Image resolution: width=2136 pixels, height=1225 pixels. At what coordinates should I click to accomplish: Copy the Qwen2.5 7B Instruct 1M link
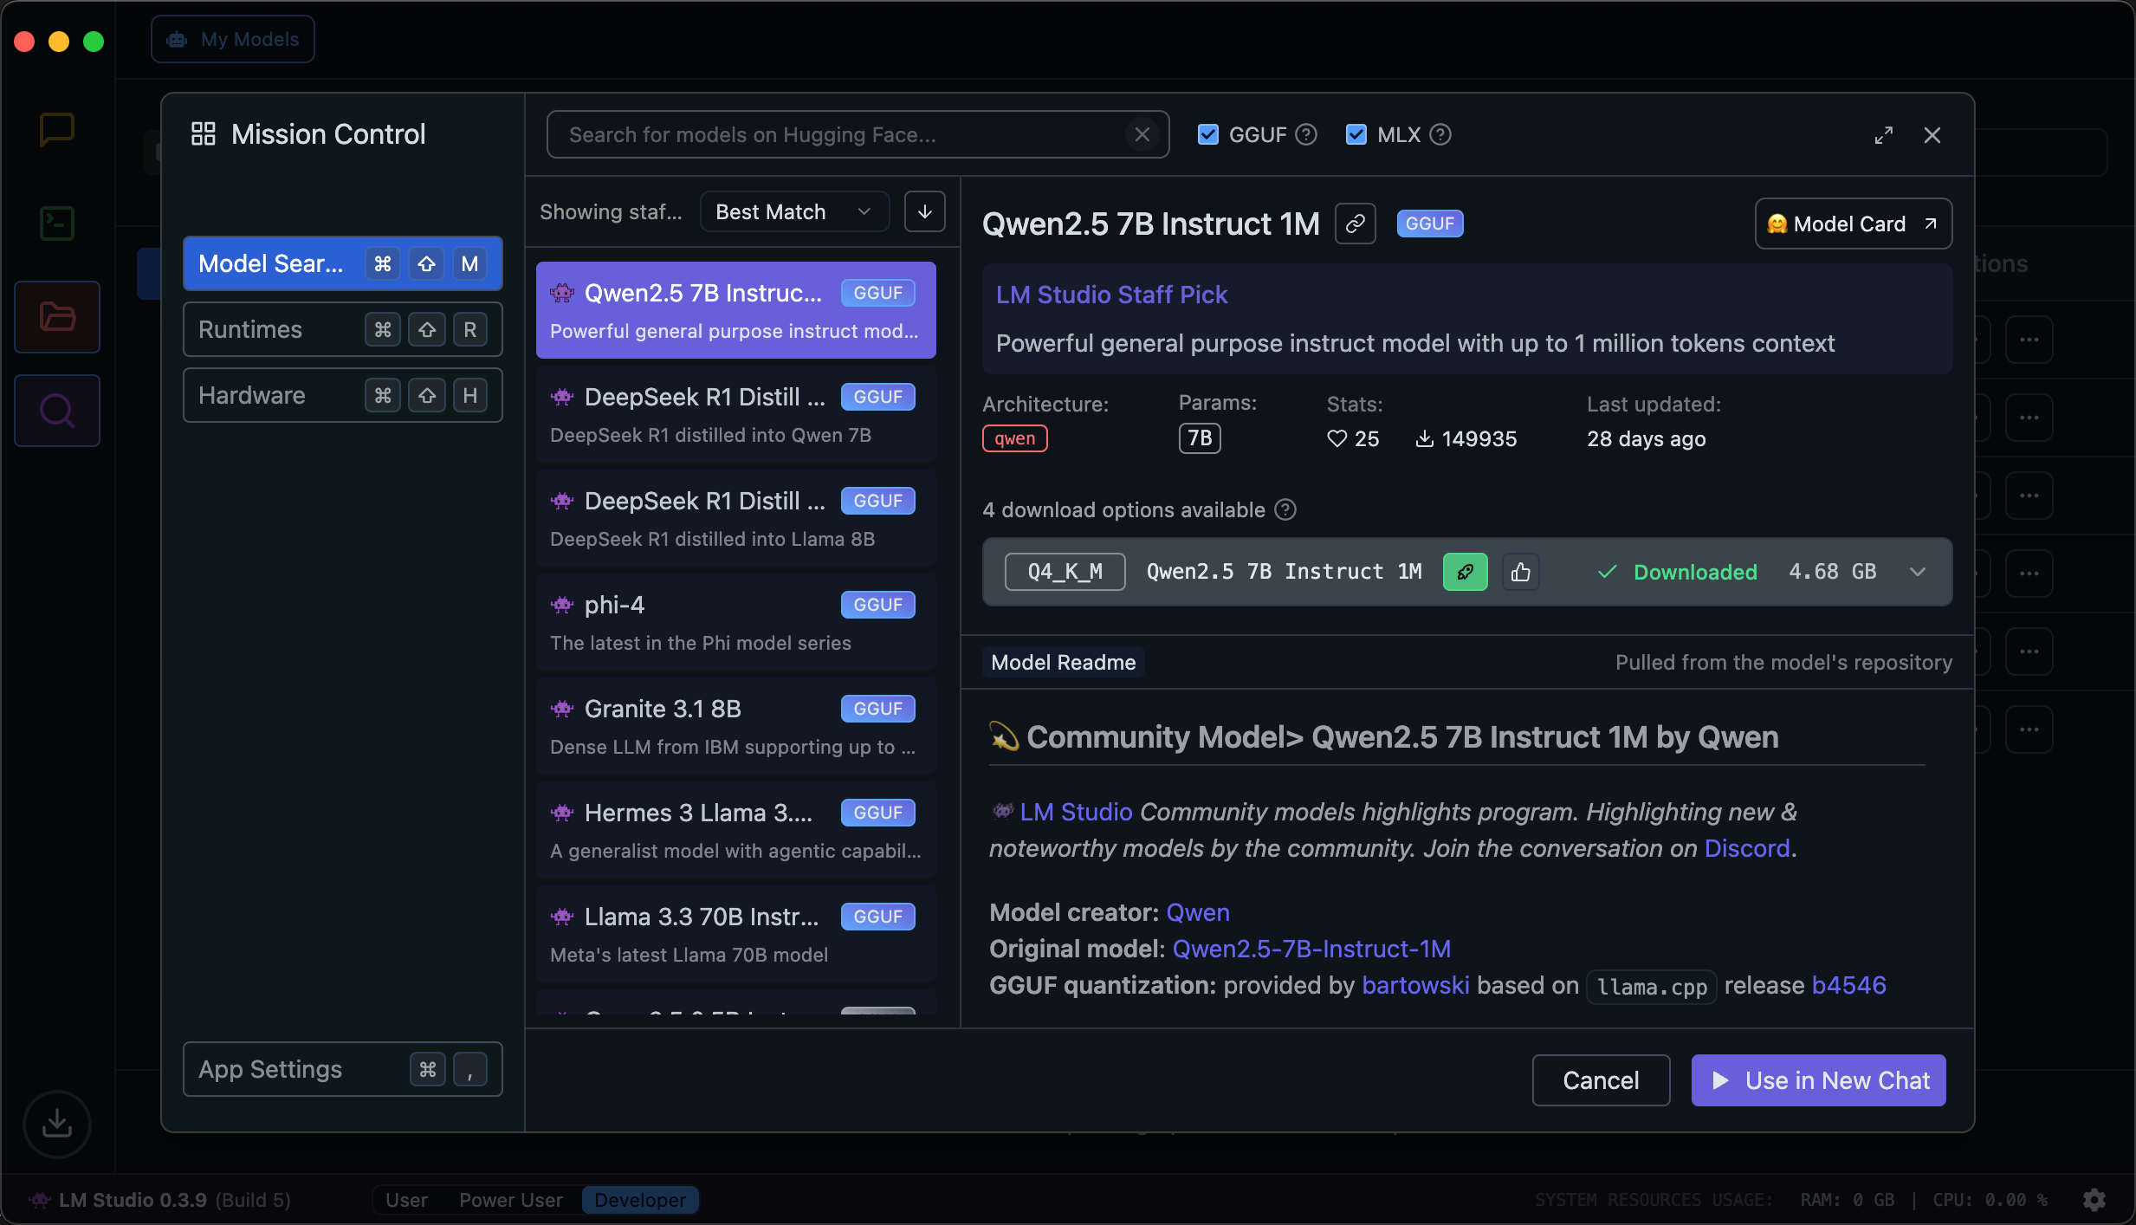pos(1356,224)
